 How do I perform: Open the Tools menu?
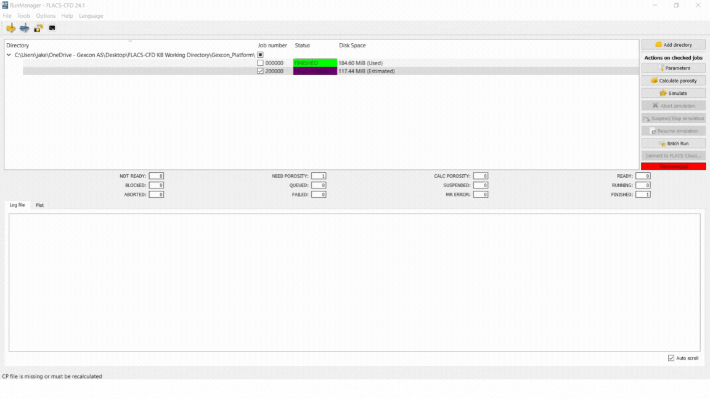(23, 16)
